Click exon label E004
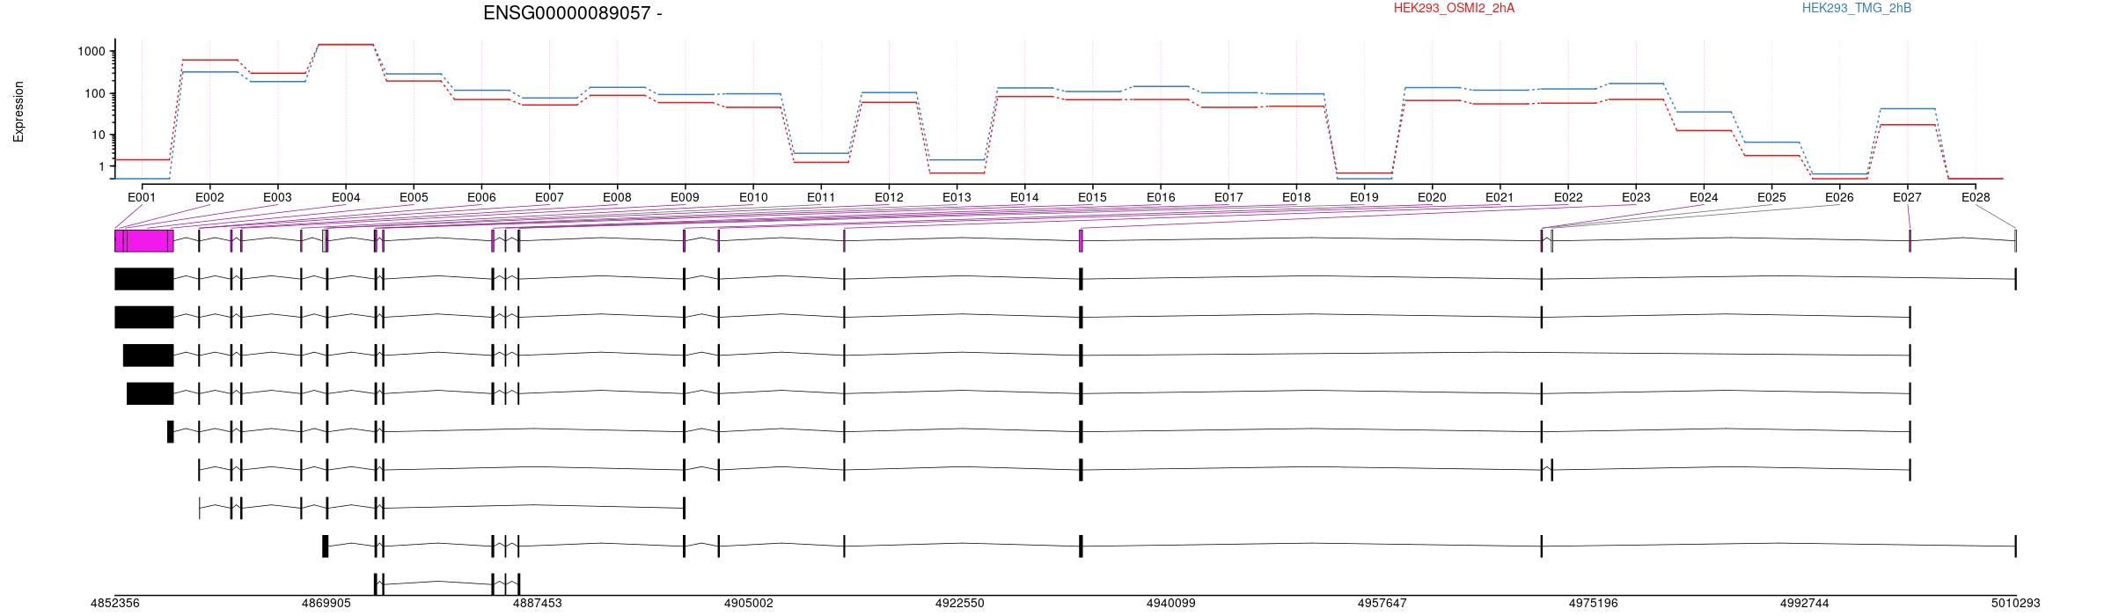The height and width of the screenshot is (616, 2112). point(346,198)
